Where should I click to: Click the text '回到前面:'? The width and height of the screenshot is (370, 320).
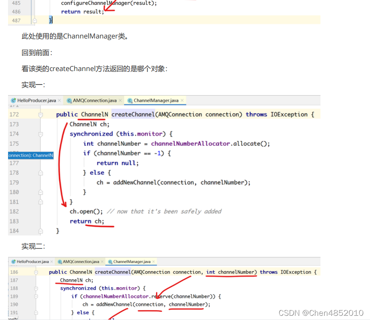(37, 52)
